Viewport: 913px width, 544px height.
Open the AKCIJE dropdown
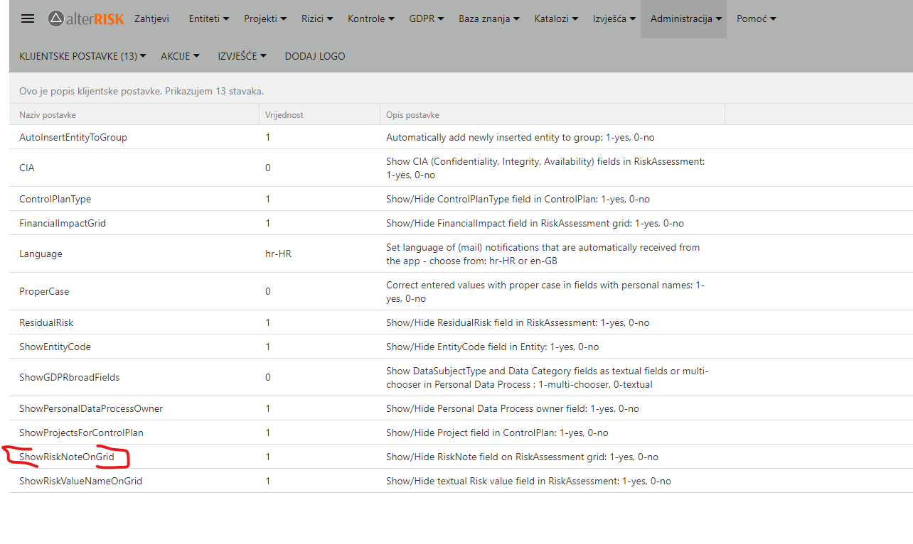180,56
